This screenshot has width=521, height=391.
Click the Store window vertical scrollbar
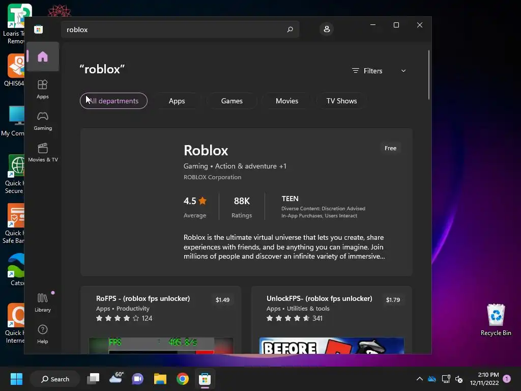coord(428,75)
